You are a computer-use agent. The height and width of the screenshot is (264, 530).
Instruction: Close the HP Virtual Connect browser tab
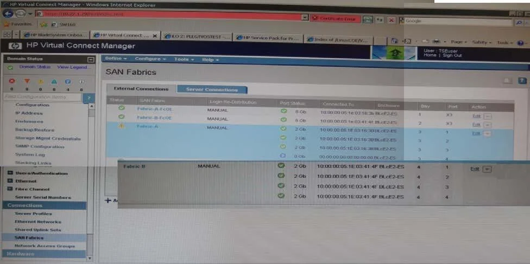point(155,36)
